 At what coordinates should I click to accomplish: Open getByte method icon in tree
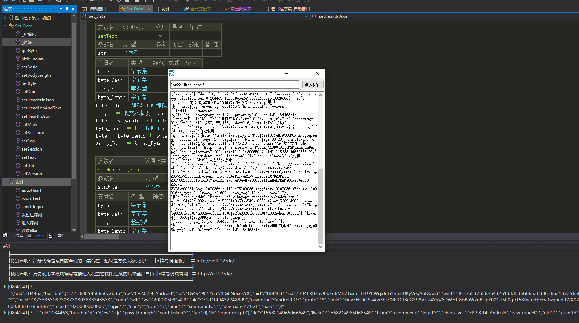(18, 50)
